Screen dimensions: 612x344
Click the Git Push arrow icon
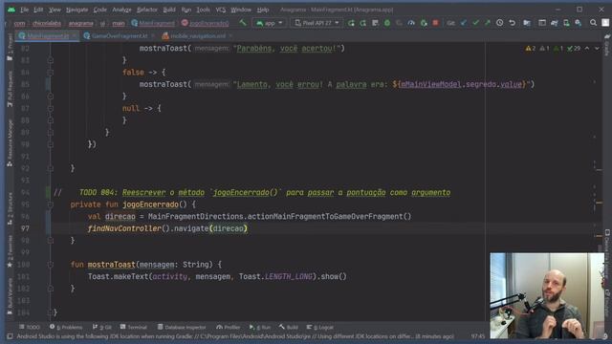[488, 23]
